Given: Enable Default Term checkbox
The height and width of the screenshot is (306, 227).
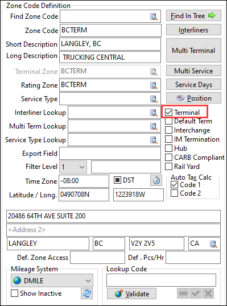Looking at the screenshot, I should [168, 121].
